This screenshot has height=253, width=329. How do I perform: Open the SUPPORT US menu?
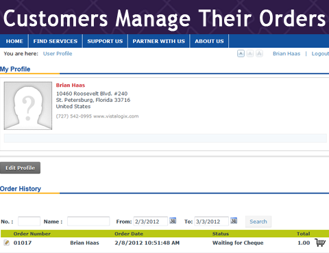[x=105, y=41]
